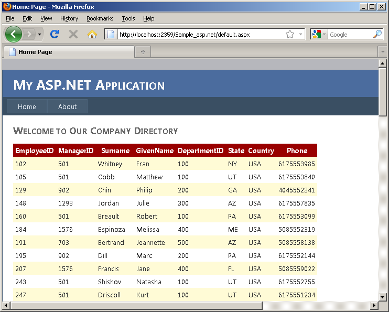
Task: Click the horizontal scrollbar right arrow
Action: click(x=374, y=305)
